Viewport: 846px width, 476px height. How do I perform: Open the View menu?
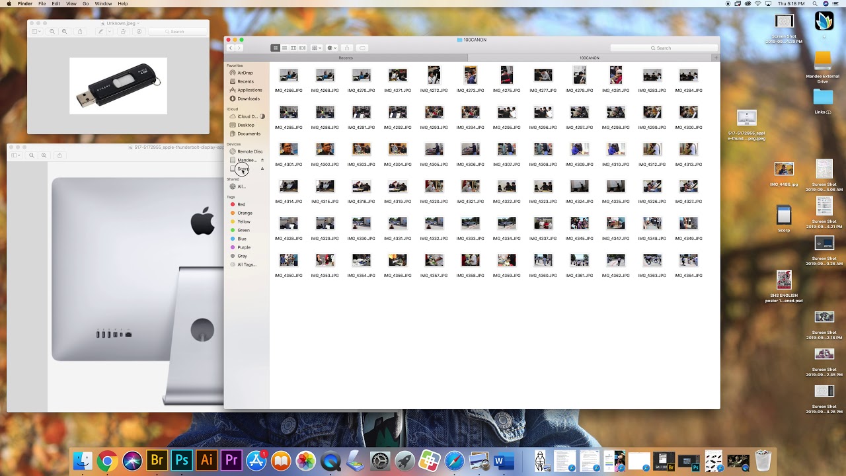[71, 4]
